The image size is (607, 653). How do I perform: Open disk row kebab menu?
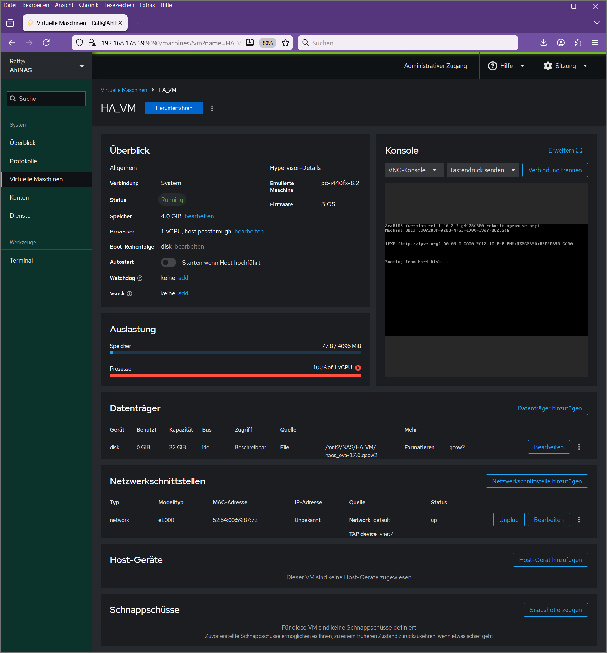[579, 447]
